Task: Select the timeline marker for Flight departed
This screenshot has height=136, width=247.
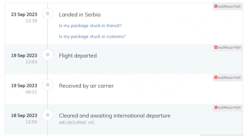Action: (x=48, y=55)
